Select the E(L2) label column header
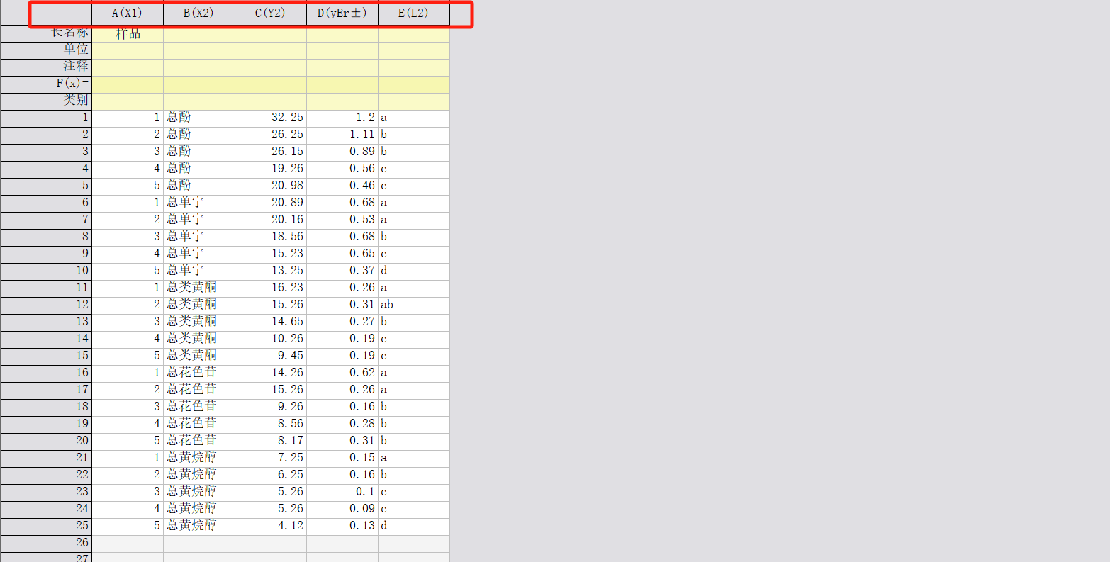Screen dimensions: 1110x562 point(413,13)
